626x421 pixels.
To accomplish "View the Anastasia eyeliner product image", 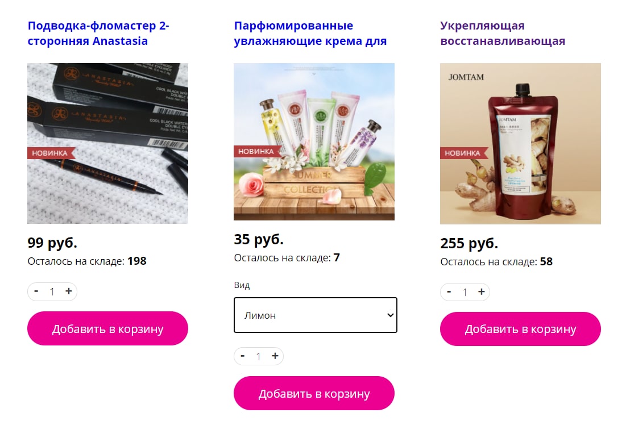I will coord(108,143).
